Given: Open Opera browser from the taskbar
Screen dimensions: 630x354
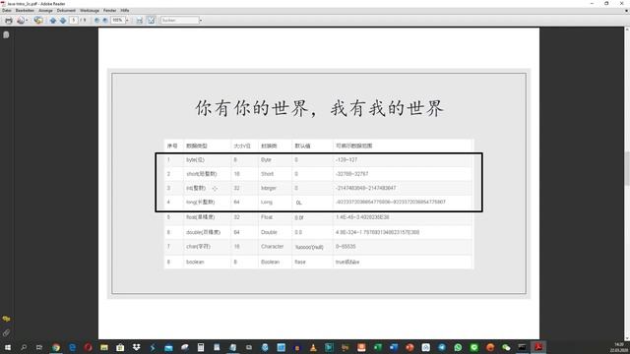Looking at the screenshot, I should tap(88, 347).
